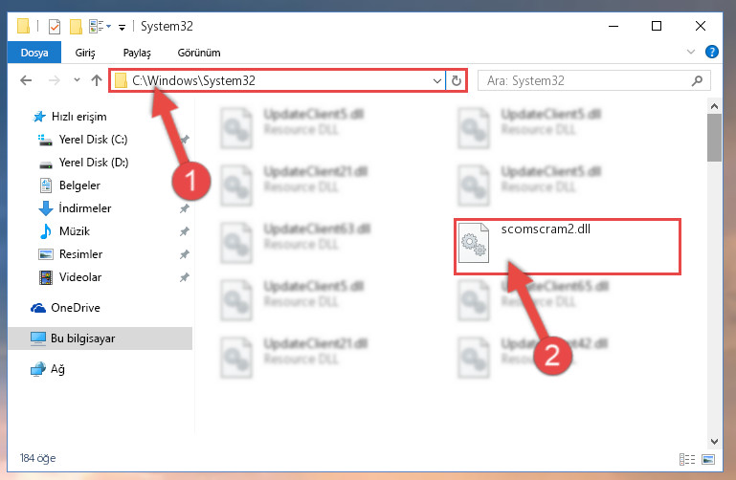Click the vertical scrollbar thumb
736x480 pixels.
714,137
